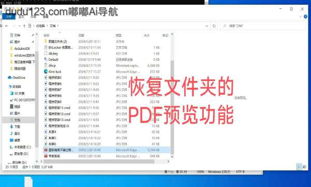This screenshot has width=311, height=187.
Task: Open the Help question mark icon
Action: pos(305,17)
